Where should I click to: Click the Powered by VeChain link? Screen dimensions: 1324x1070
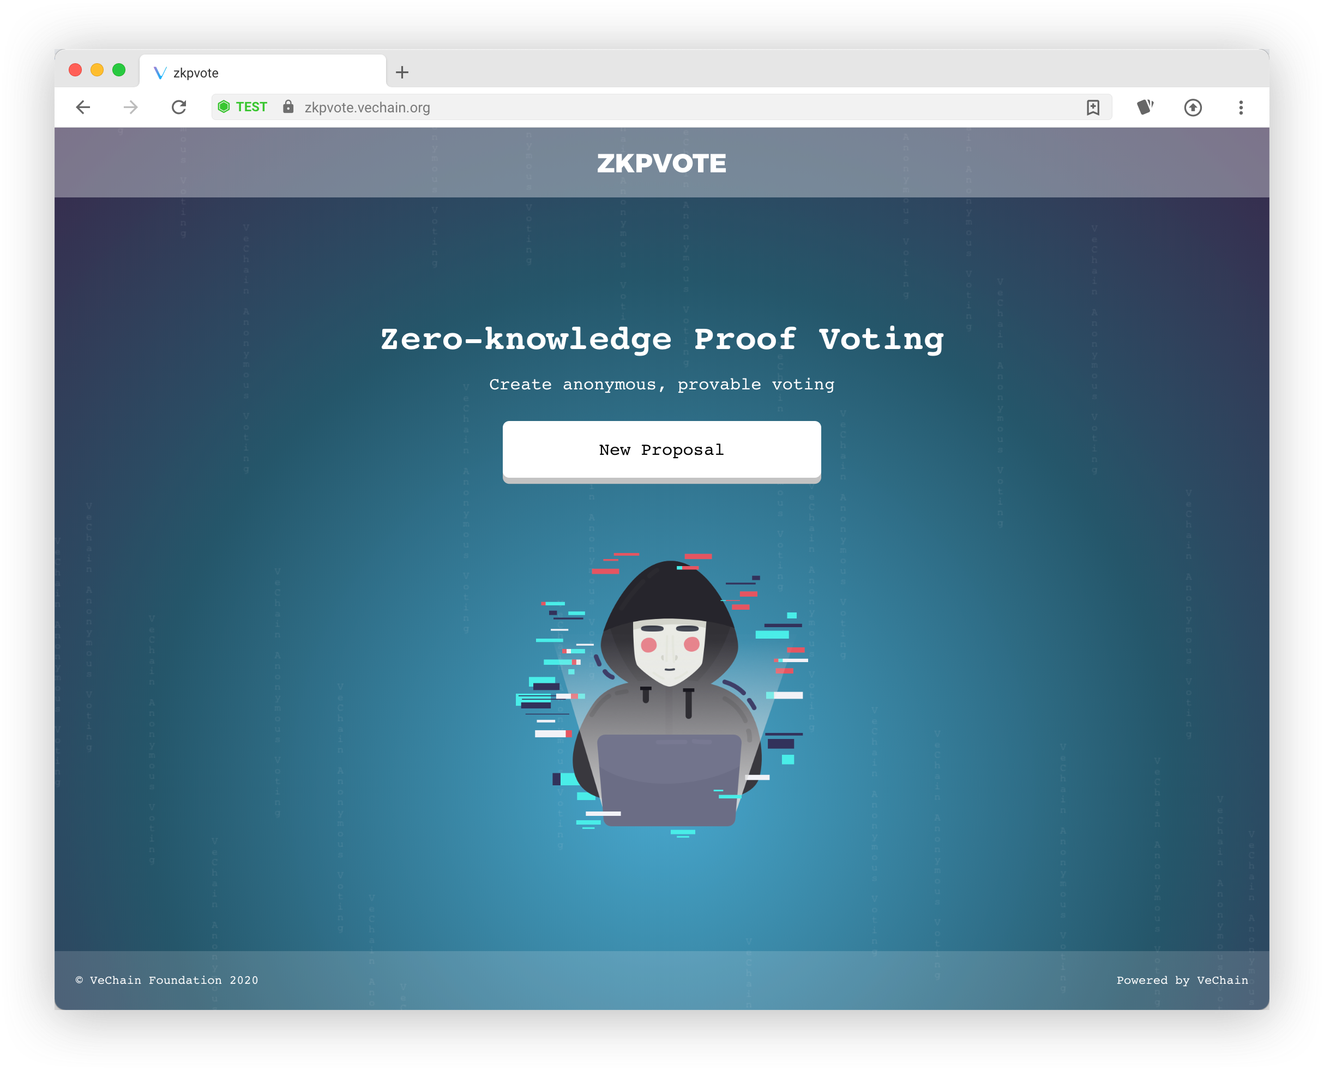tap(1182, 980)
